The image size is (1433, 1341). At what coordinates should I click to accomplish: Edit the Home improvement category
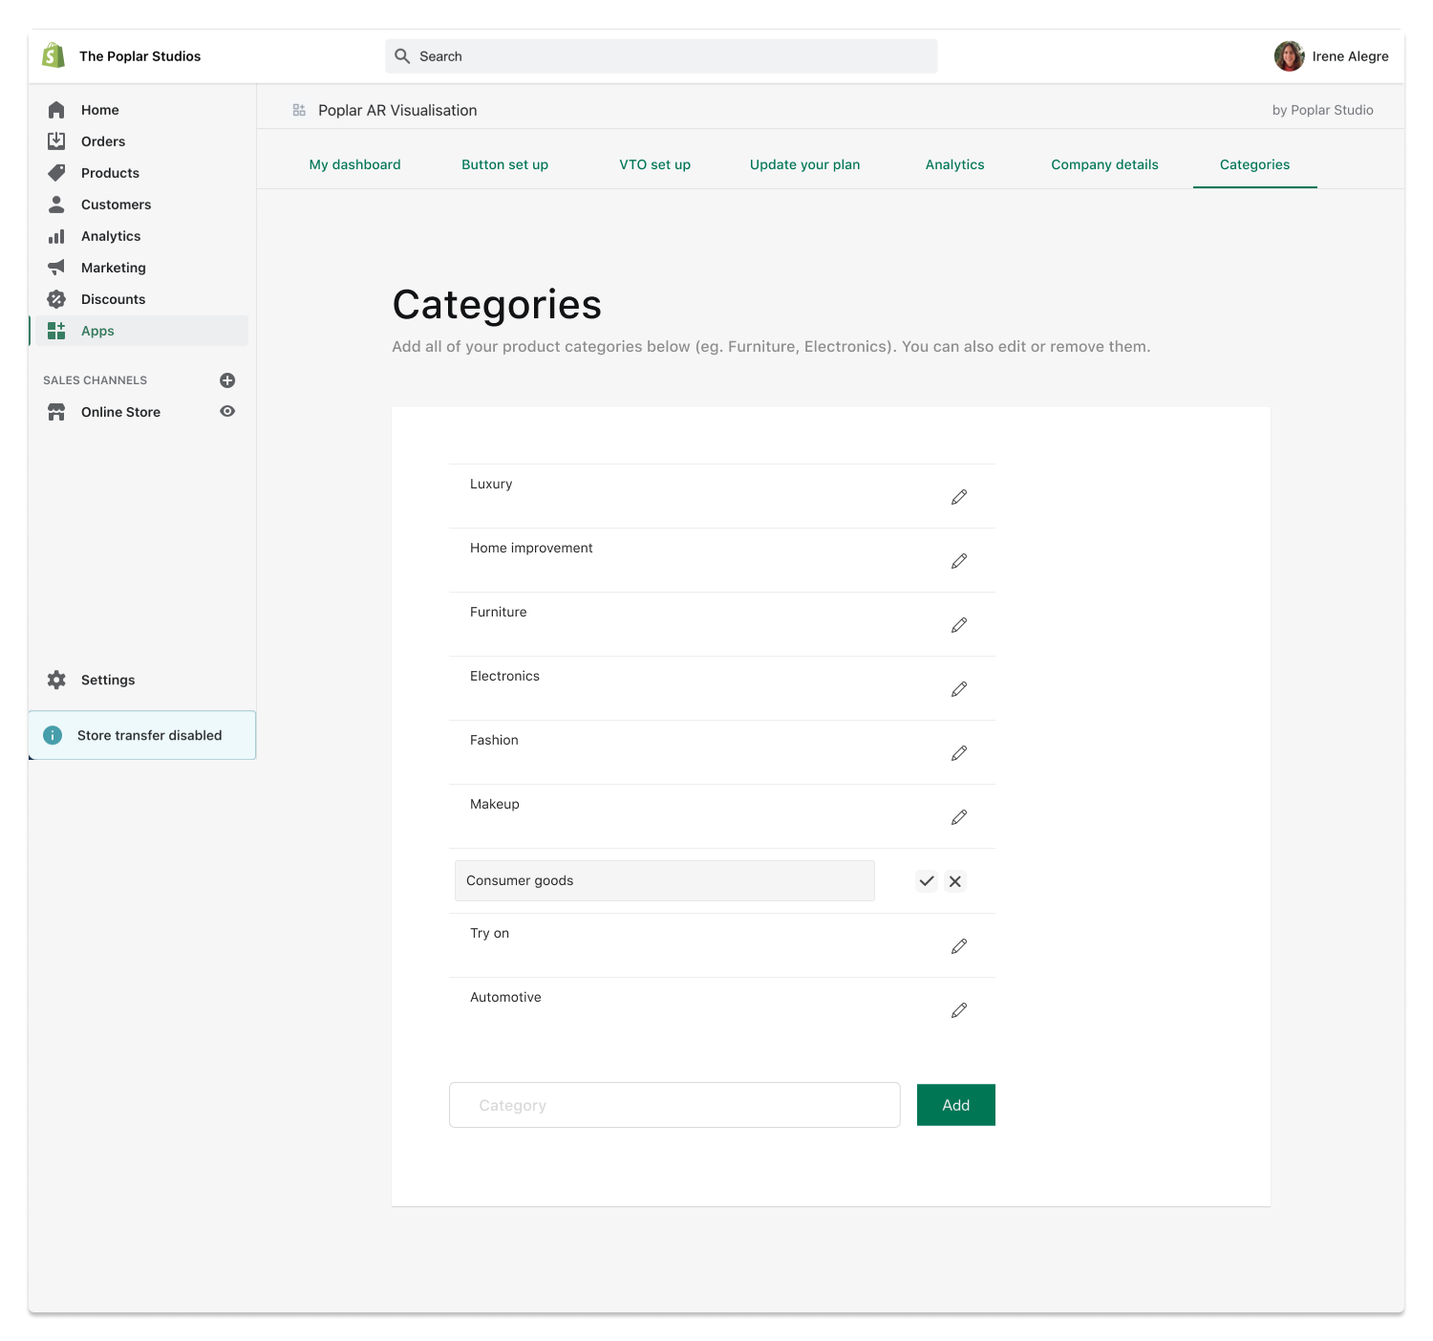tap(958, 561)
